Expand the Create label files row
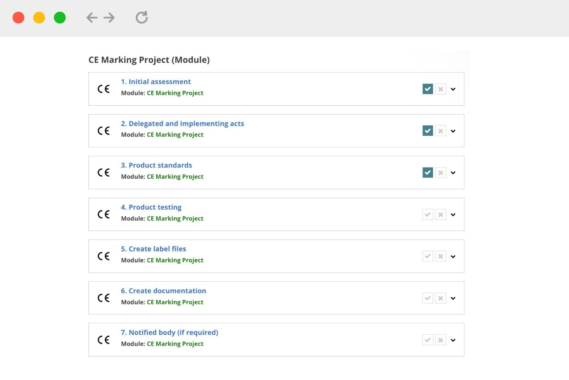 pyautogui.click(x=453, y=256)
